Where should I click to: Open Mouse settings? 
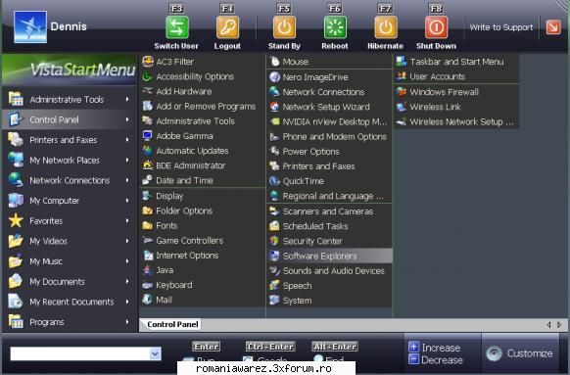(330, 62)
